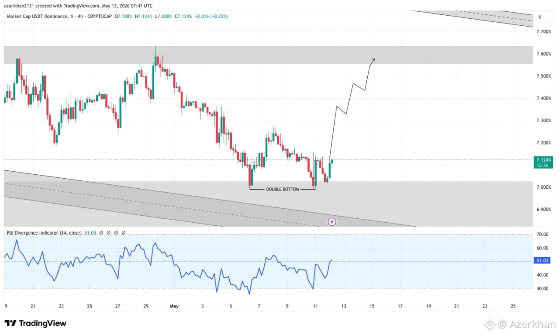Click the low value L7.088%

164,16
